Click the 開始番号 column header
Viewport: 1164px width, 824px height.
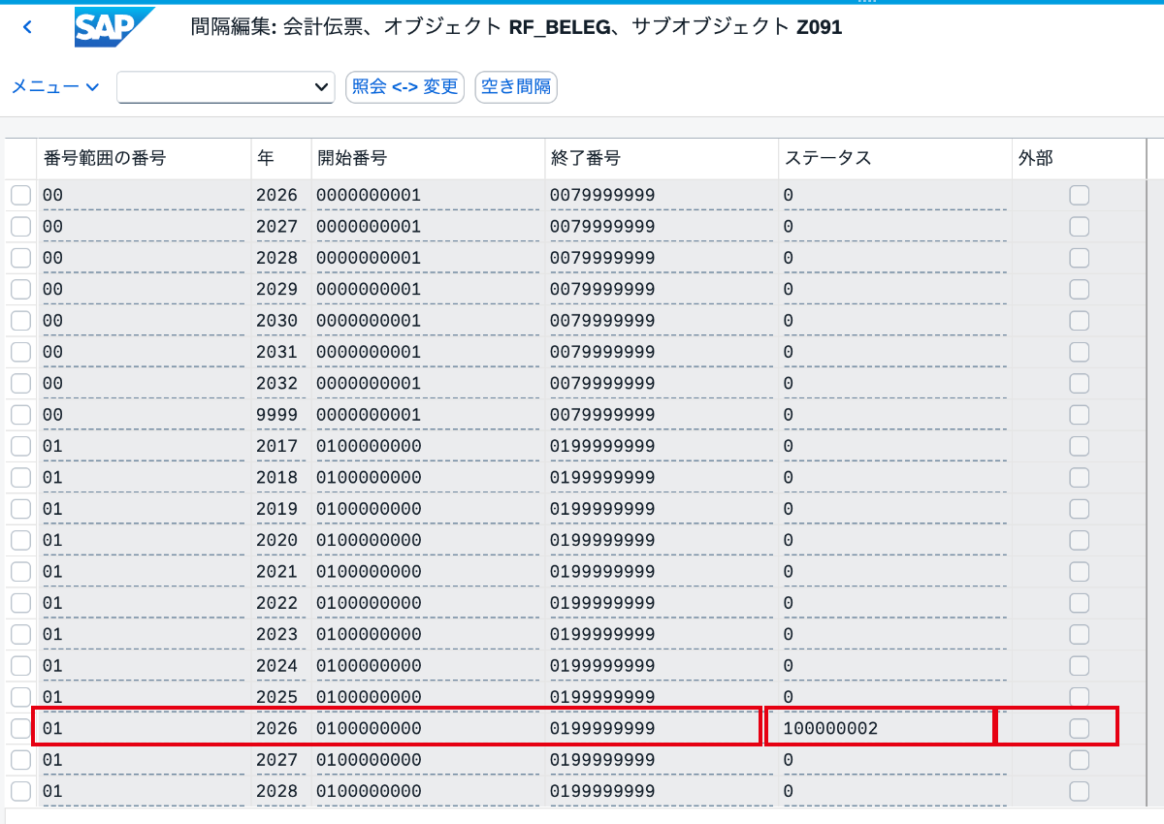point(428,159)
